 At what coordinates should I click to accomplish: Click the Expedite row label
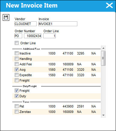[25, 75]
